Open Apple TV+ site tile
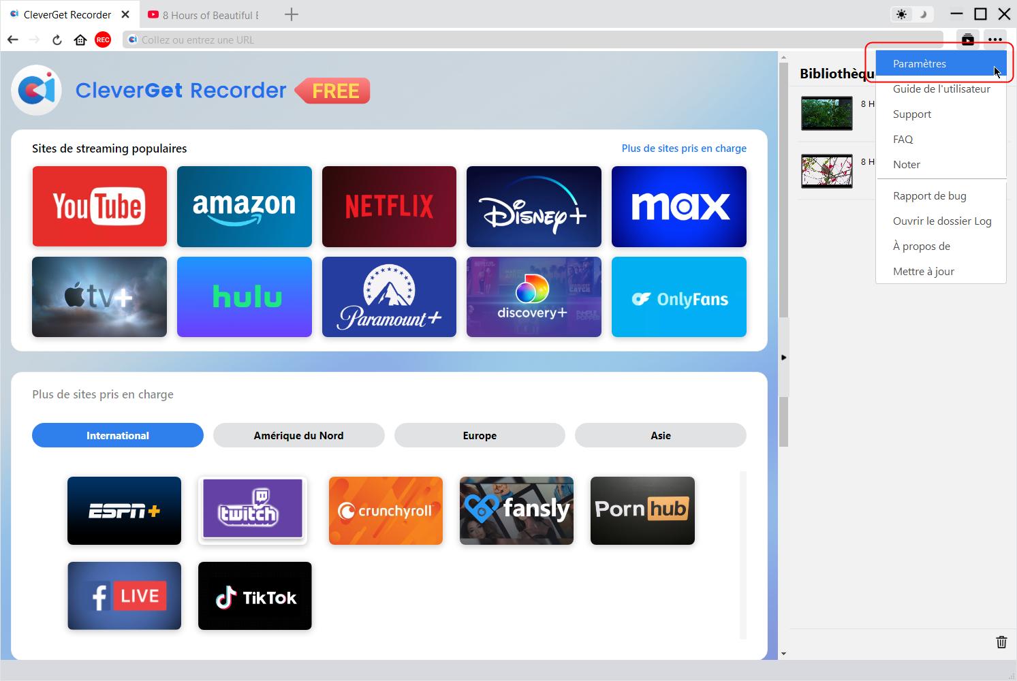The height and width of the screenshot is (681, 1017). coord(99,297)
